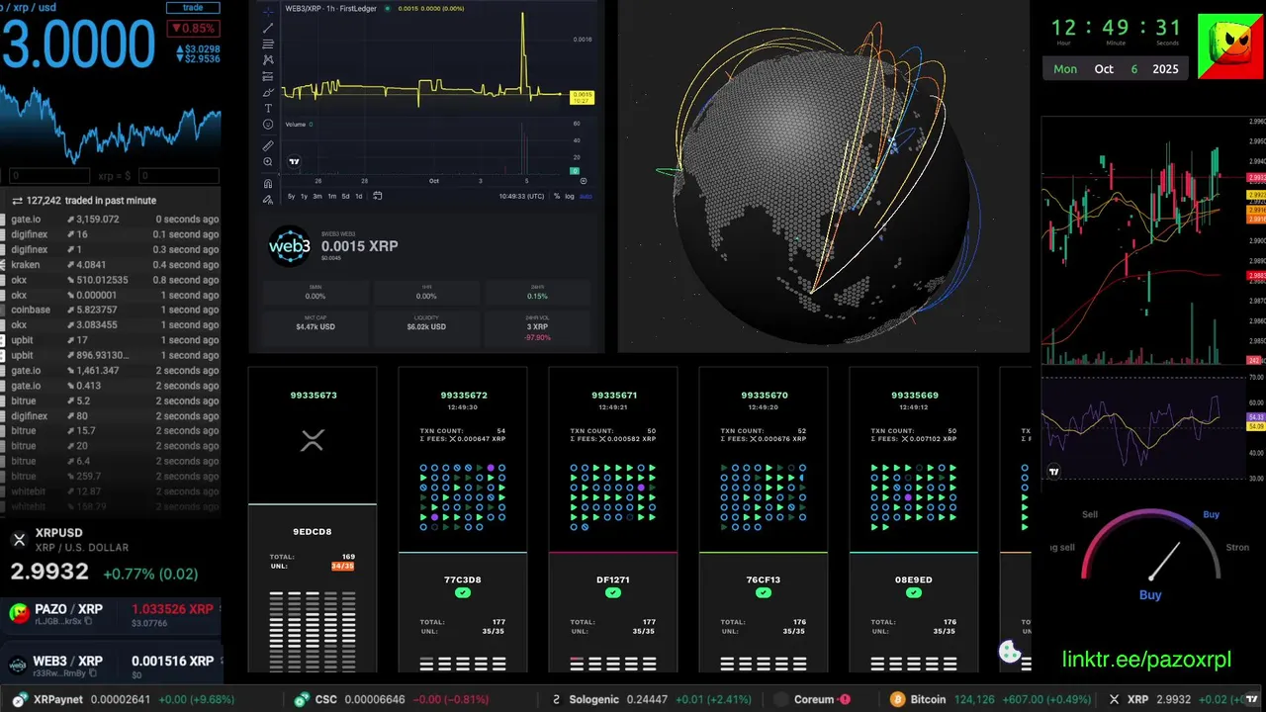Click validated checkmark under hash 77C3D8
This screenshot has height=712, width=1266.
463,592
